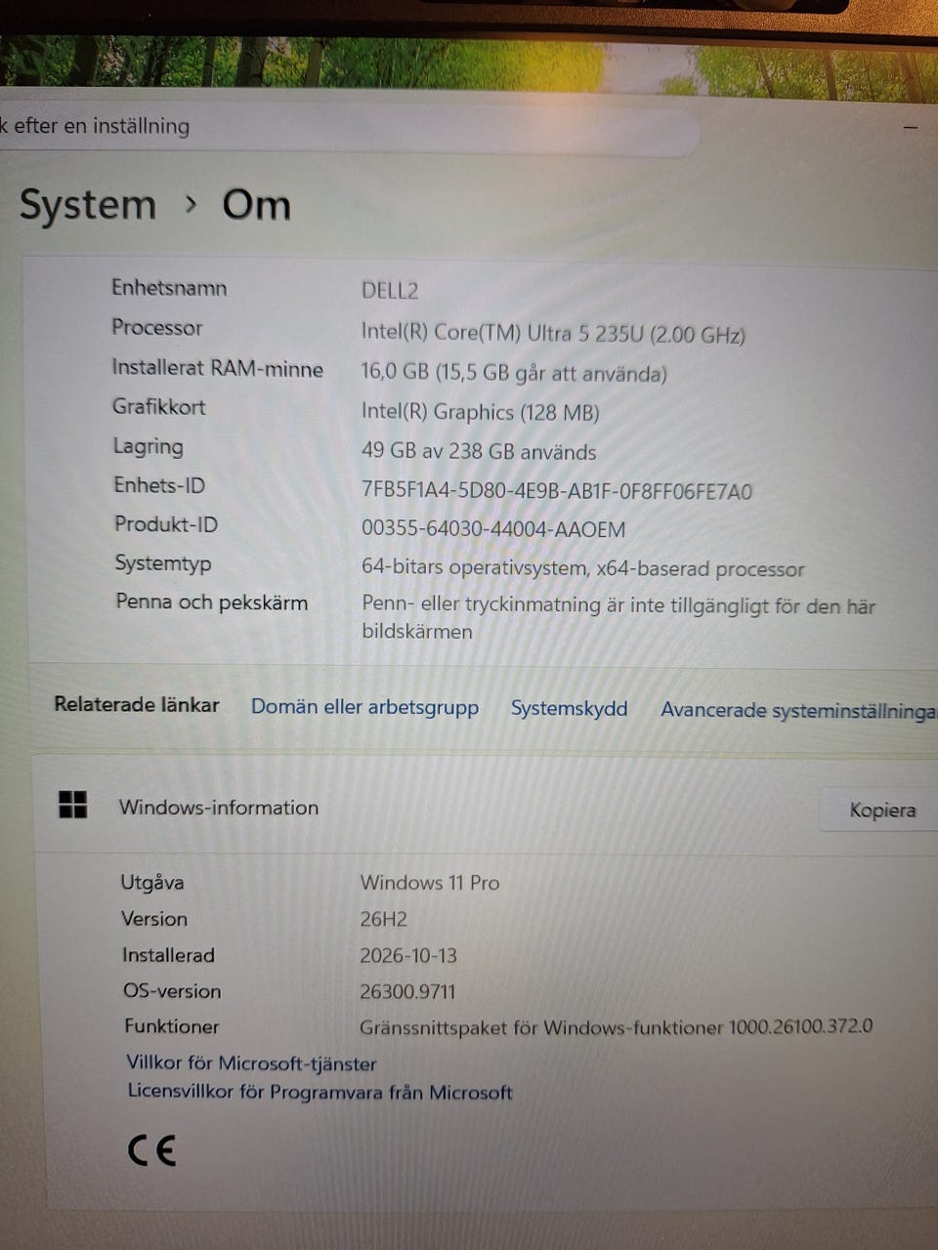Click the Intel(R) Graphics (128 MB) value
Image resolution: width=938 pixels, height=1250 pixels.
(x=481, y=412)
